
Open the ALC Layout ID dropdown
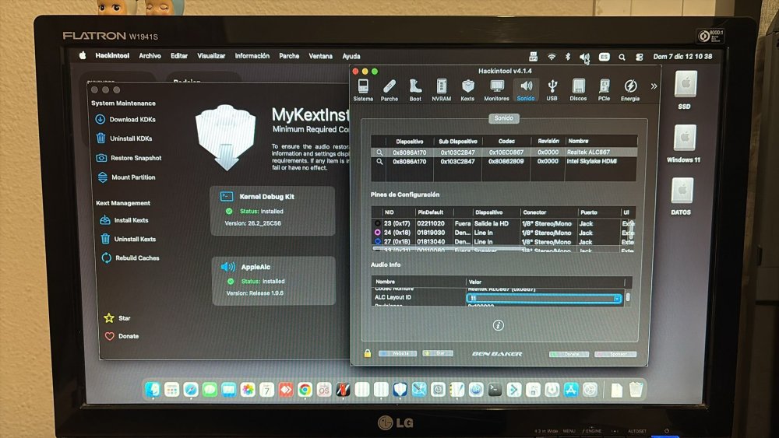pos(544,298)
